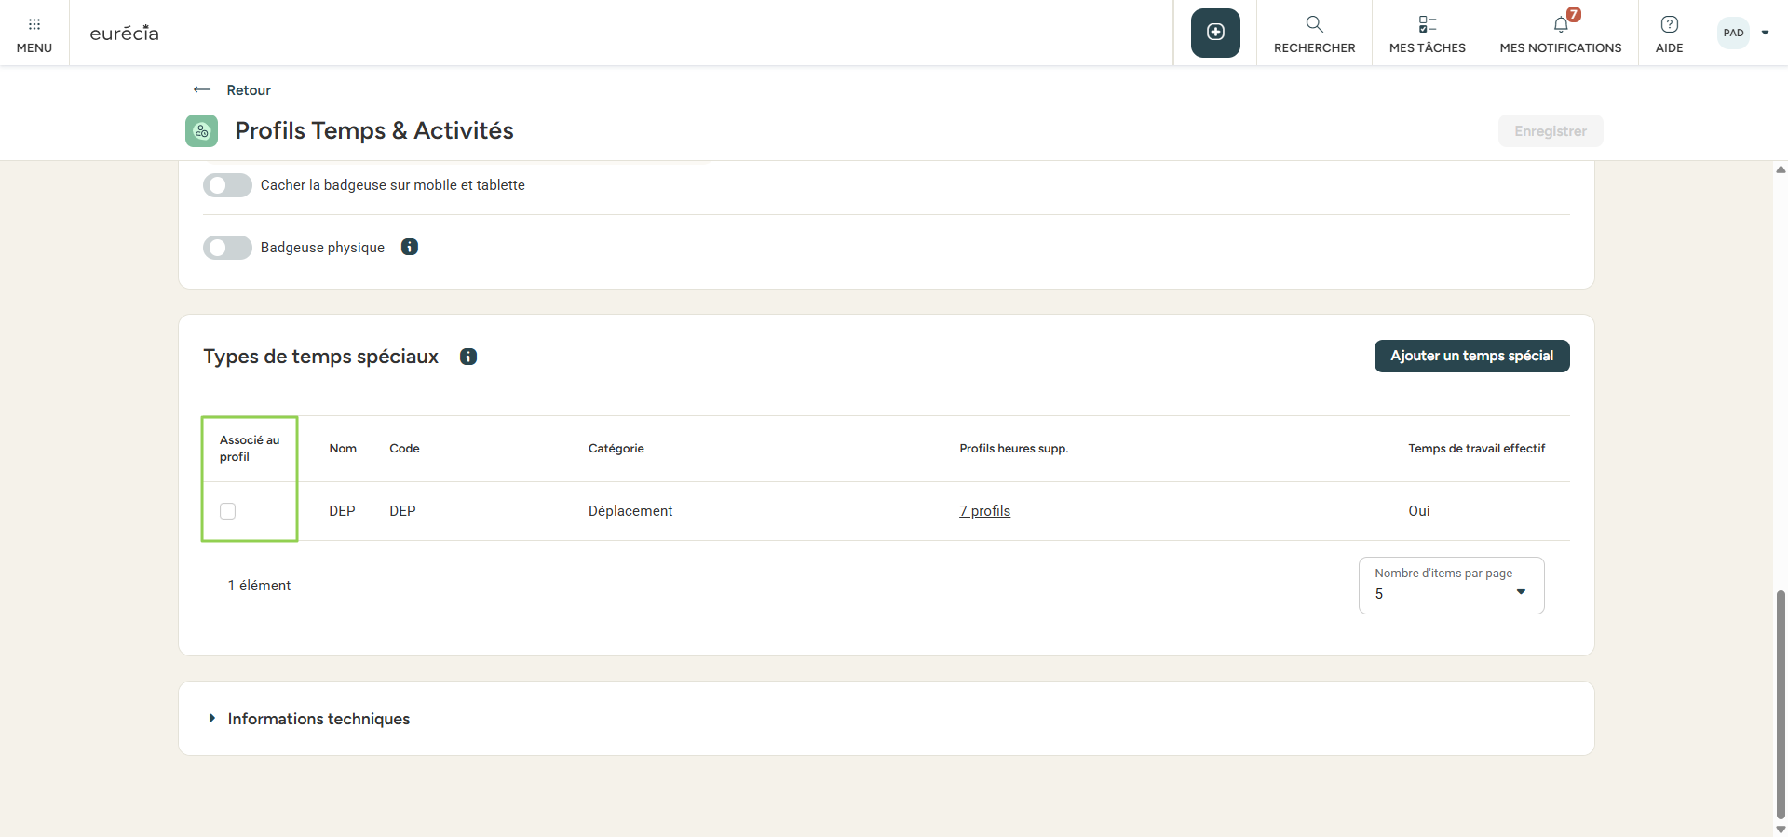The image size is (1788, 837).
Task: Sort by the Catégorie column header
Action: pyautogui.click(x=616, y=449)
